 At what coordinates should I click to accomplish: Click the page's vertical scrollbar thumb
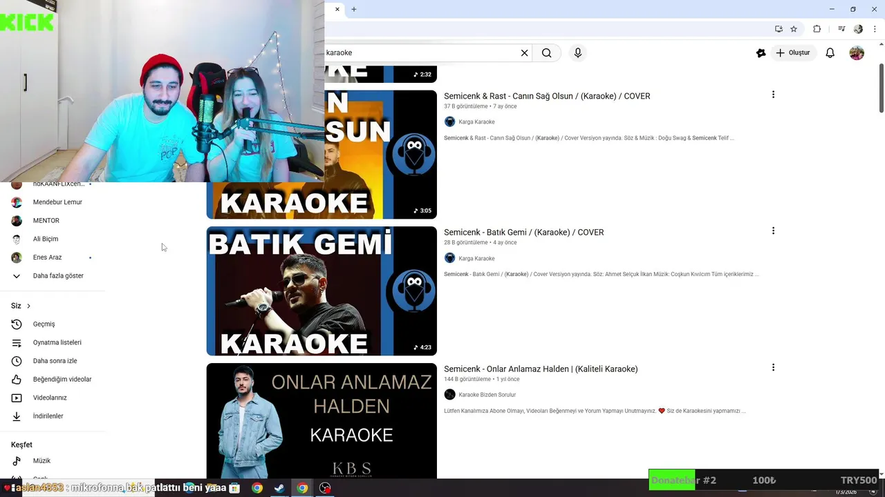pos(881,88)
